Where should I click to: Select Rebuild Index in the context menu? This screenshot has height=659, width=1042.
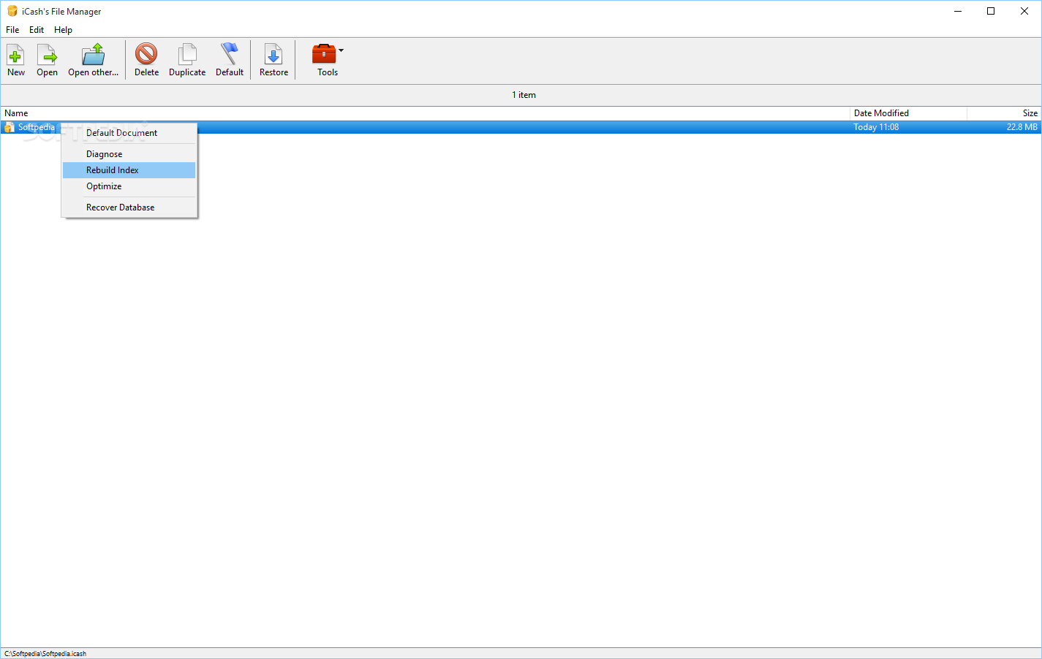point(129,170)
